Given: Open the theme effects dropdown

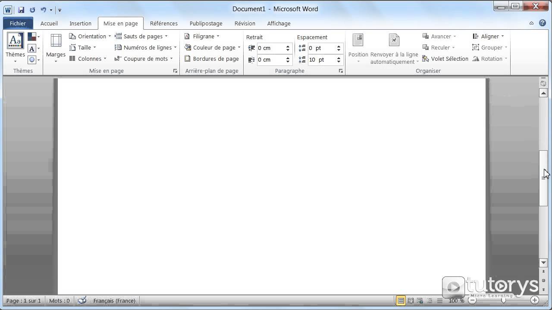Looking at the screenshot, I should [x=34, y=60].
